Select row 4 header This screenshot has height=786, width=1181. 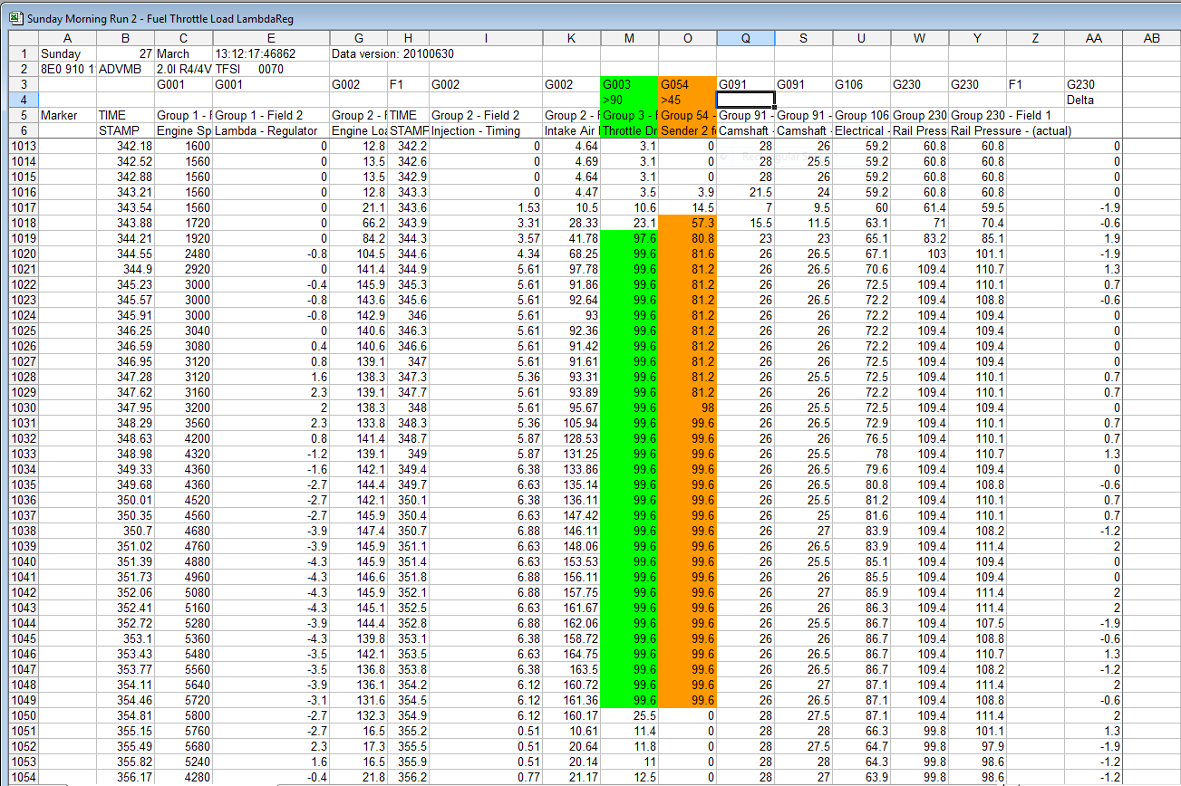pos(23,100)
